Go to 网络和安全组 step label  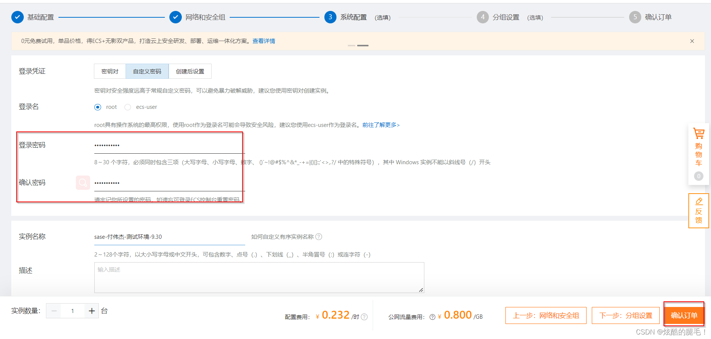coord(205,17)
